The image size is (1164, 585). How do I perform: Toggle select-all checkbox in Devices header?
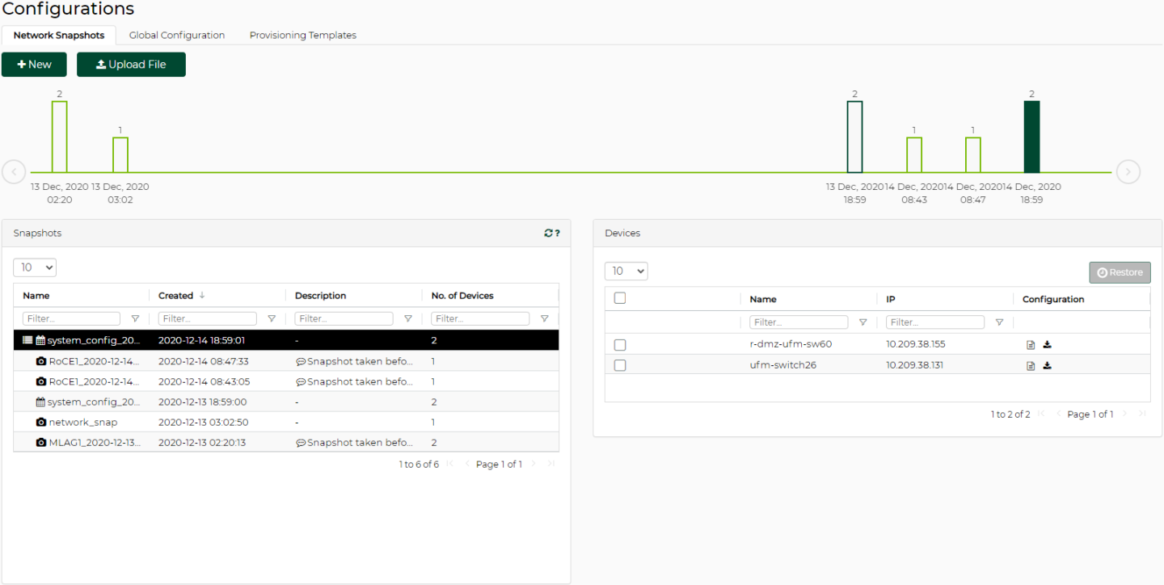pos(620,298)
